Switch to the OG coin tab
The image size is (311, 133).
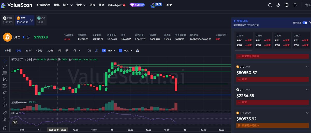tap(42, 20)
